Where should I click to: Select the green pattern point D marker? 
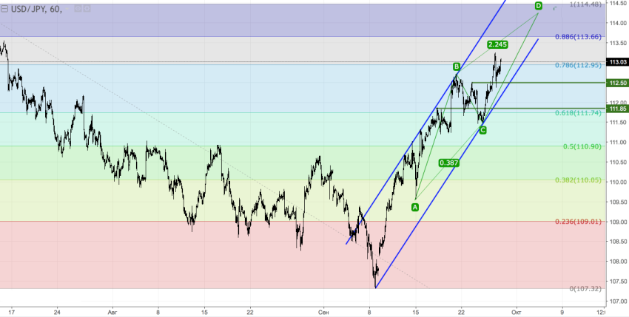[x=538, y=6]
